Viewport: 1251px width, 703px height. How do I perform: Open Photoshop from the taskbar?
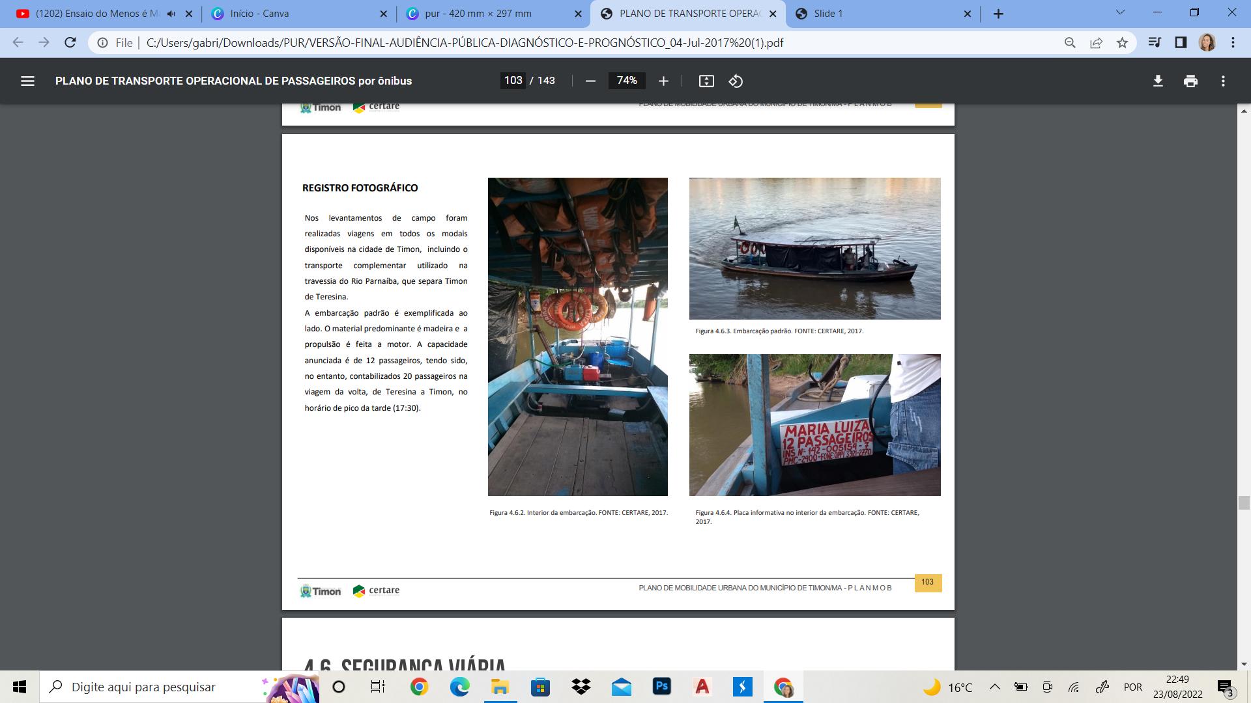click(x=662, y=687)
